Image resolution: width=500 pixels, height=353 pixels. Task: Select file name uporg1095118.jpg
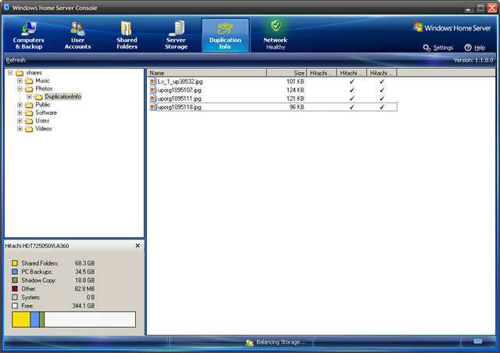(x=180, y=107)
